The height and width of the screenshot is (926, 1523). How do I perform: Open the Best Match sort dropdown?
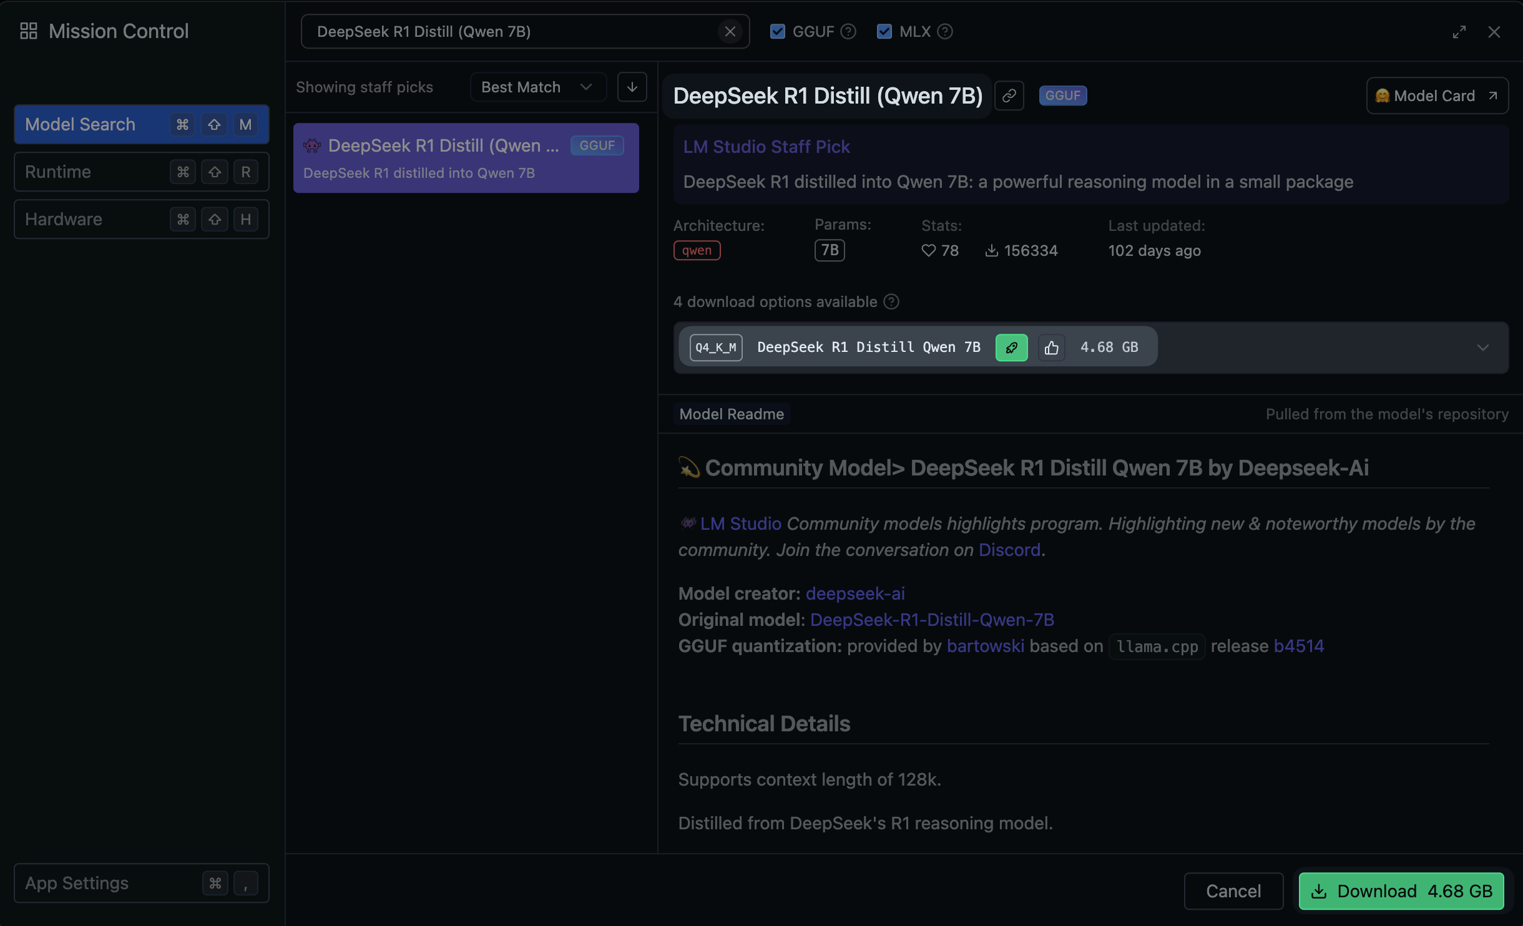[x=537, y=87]
